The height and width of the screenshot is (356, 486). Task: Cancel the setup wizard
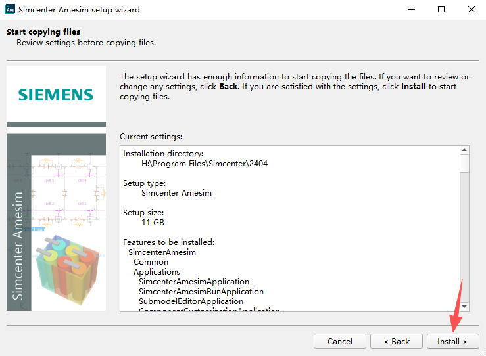340,341
